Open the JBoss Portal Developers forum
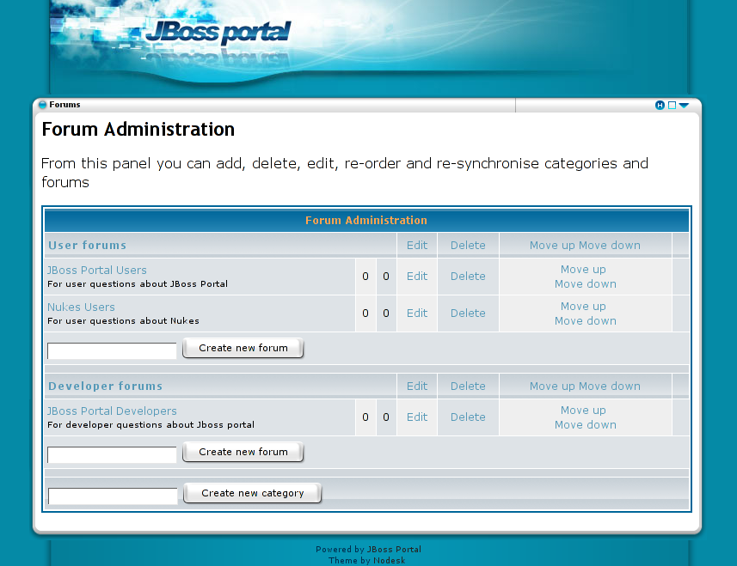 tap(112, 411)
